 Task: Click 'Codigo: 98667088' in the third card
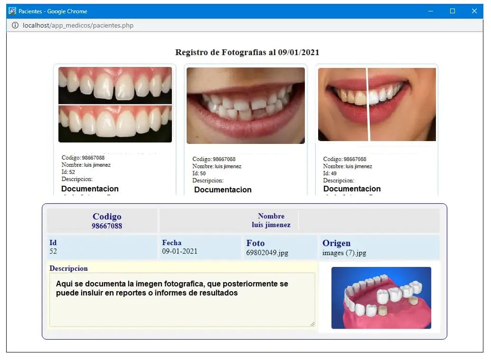coord(344,159)
